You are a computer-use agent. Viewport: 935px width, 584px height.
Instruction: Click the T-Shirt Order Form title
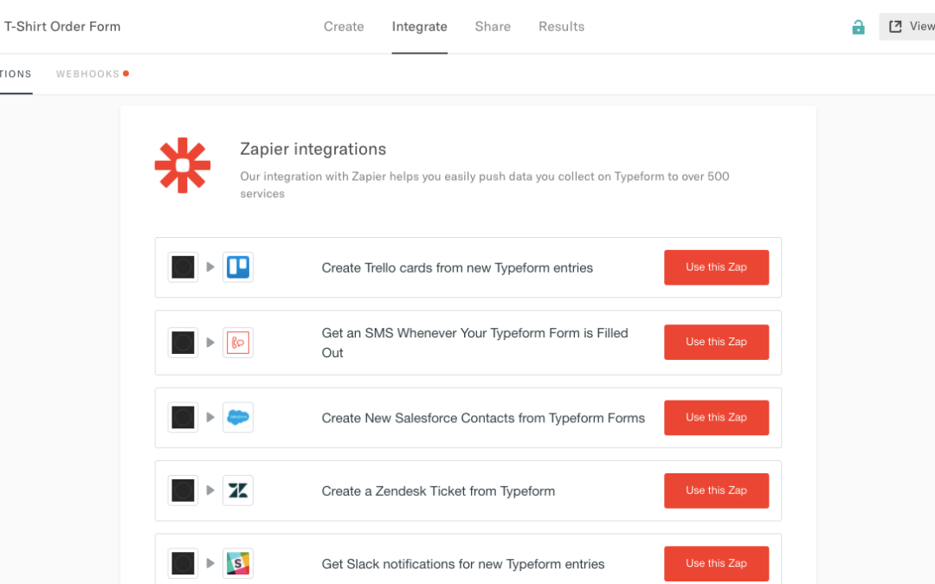click(62, 27)
